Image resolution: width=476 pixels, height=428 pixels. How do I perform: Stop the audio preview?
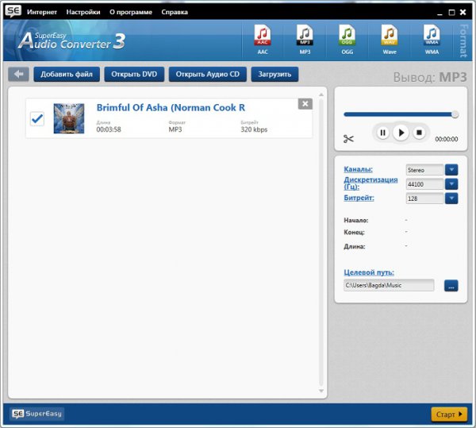tap(419, 133)
